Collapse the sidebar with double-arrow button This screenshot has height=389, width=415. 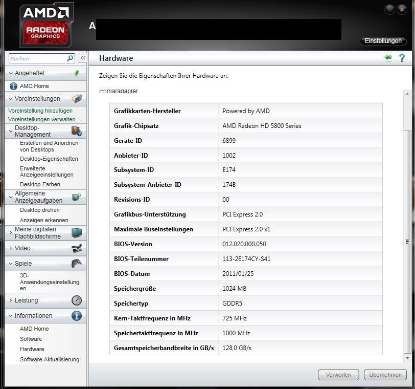[x=83, y=58]
